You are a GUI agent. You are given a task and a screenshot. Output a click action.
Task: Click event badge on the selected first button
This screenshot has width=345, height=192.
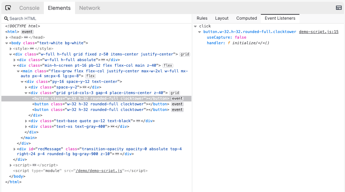click(177, 98)
